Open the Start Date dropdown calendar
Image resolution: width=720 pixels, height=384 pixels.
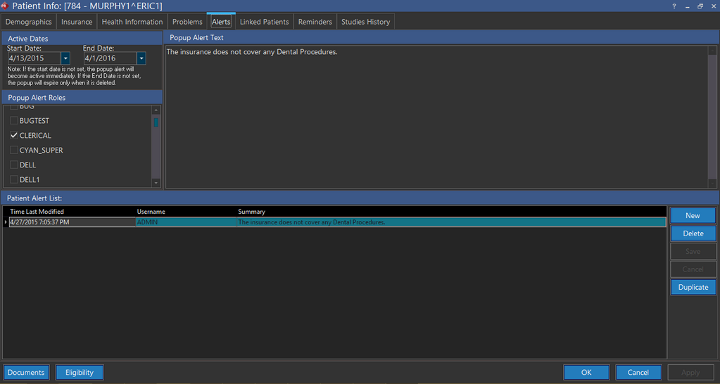tap(65, 58)
